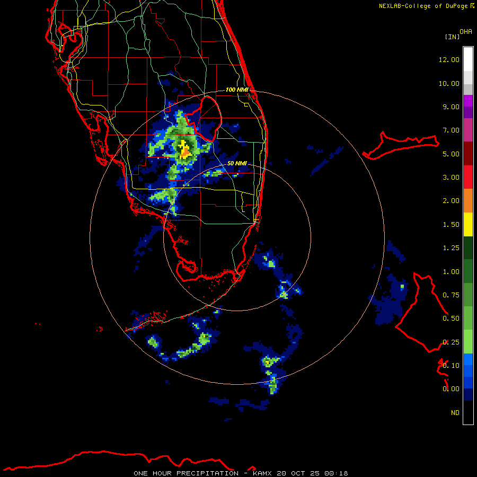Screen dimensions: 477x477
Task: Pick the light lime-green swatch beside 0.25
Action: click(x=468, y=342)
